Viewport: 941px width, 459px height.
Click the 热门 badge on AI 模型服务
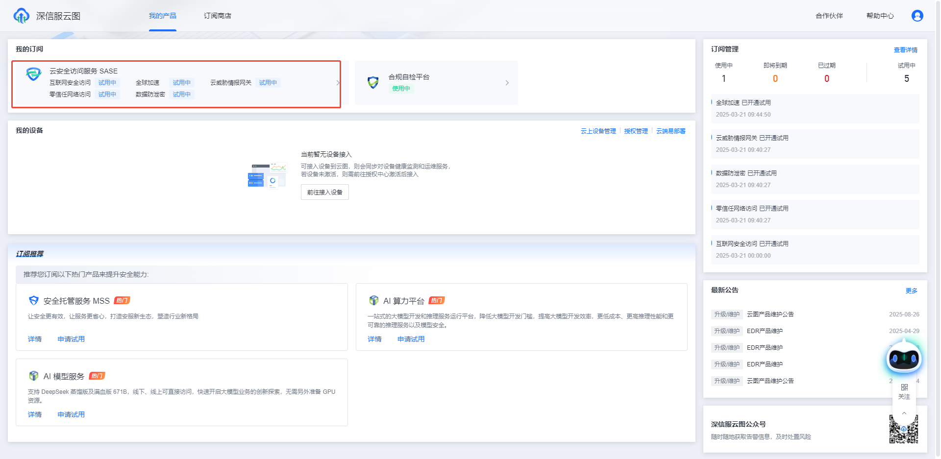[x=97, y=376]
